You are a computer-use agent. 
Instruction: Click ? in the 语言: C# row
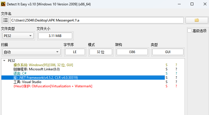pyautogui.click(x=176, y=73)
